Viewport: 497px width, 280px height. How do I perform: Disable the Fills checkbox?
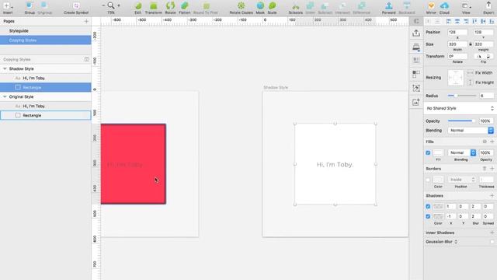click(428, 152)
